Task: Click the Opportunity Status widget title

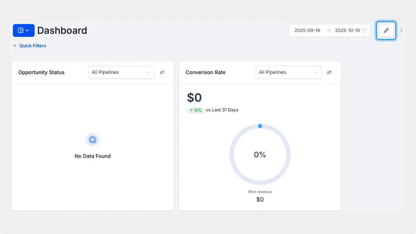Action: click(41, 72)
